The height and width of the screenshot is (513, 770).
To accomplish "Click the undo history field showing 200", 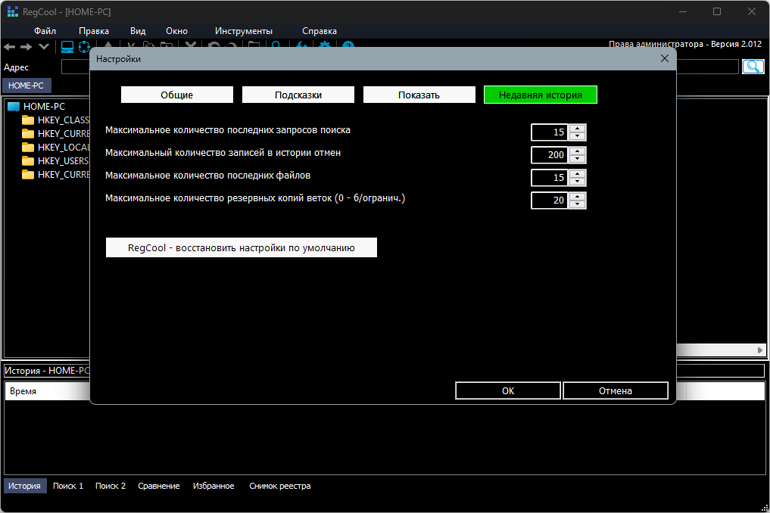I will click(x=550, y=155).
